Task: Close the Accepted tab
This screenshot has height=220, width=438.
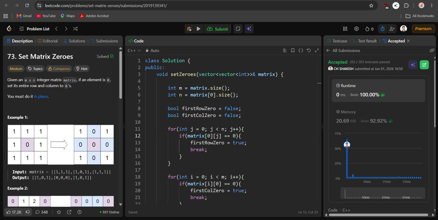Action: [408, 41]
